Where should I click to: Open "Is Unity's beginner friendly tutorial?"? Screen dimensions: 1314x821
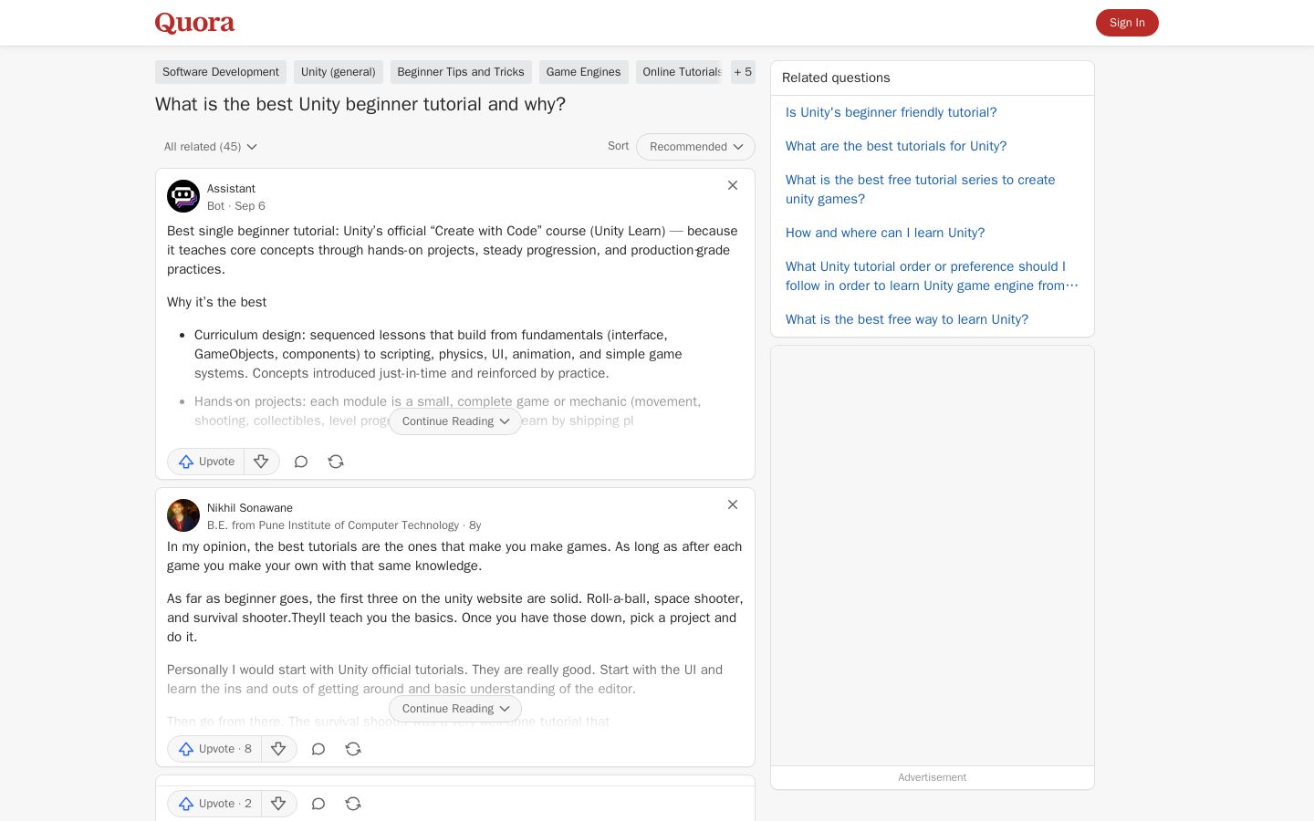[x=892, y=112]
